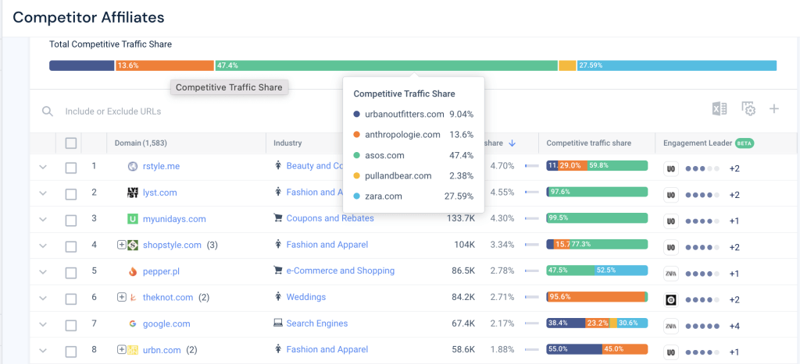Click the search magnifier icon
This screenshot has width=800, height=364.
(48, 111)
